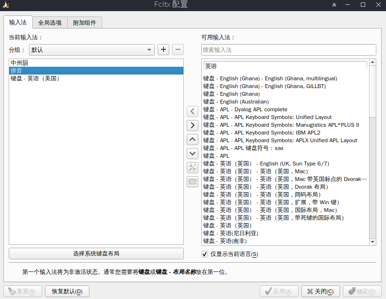Click the add group plus icon

click(163, 50)
